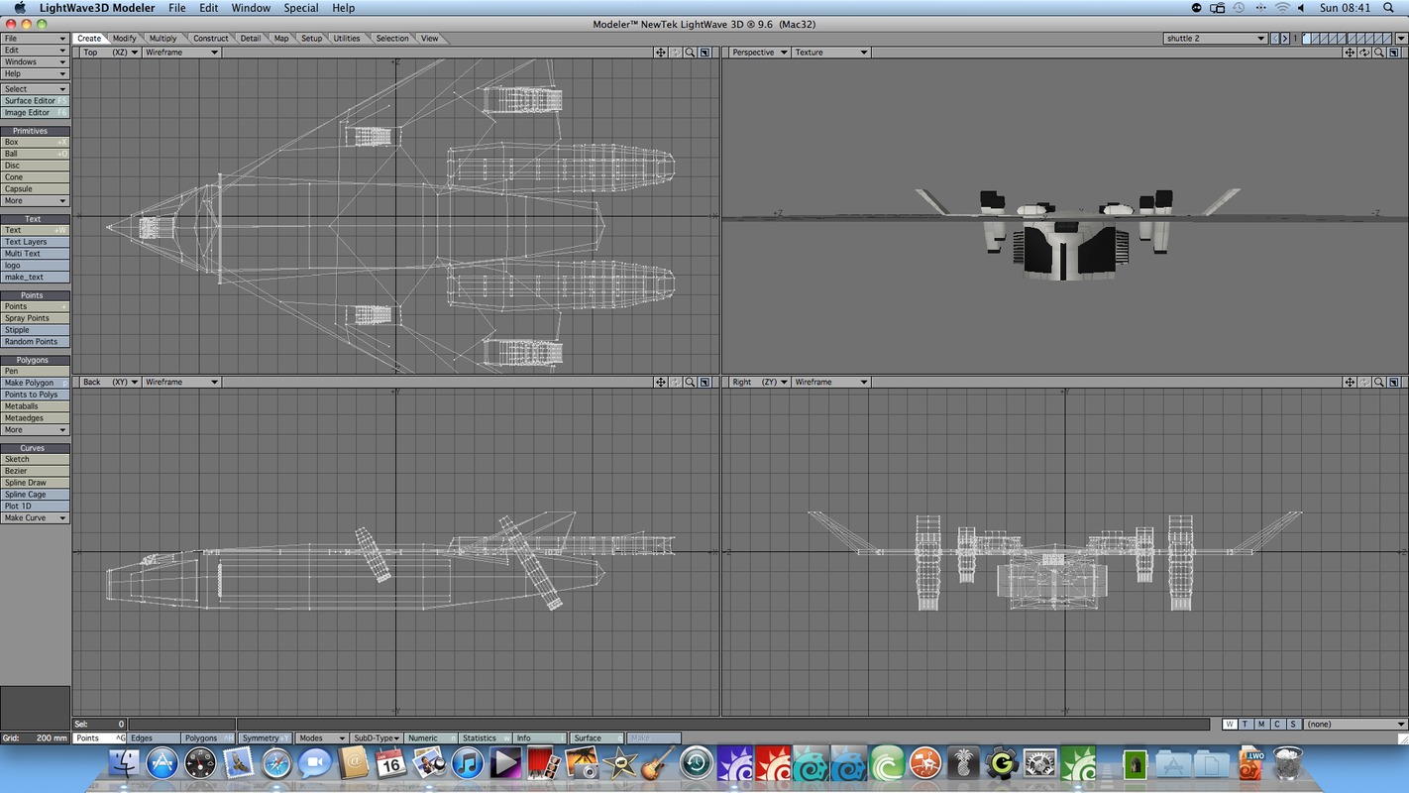
Task: Open the Special menu in menu bar
Action: [x=301, y=8]
